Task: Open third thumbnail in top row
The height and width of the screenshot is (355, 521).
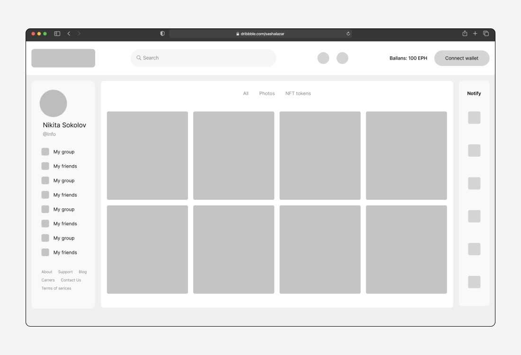Action: click(320, 155)
